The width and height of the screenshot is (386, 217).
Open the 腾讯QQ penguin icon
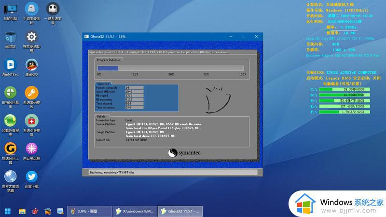[x=31, y=68]
